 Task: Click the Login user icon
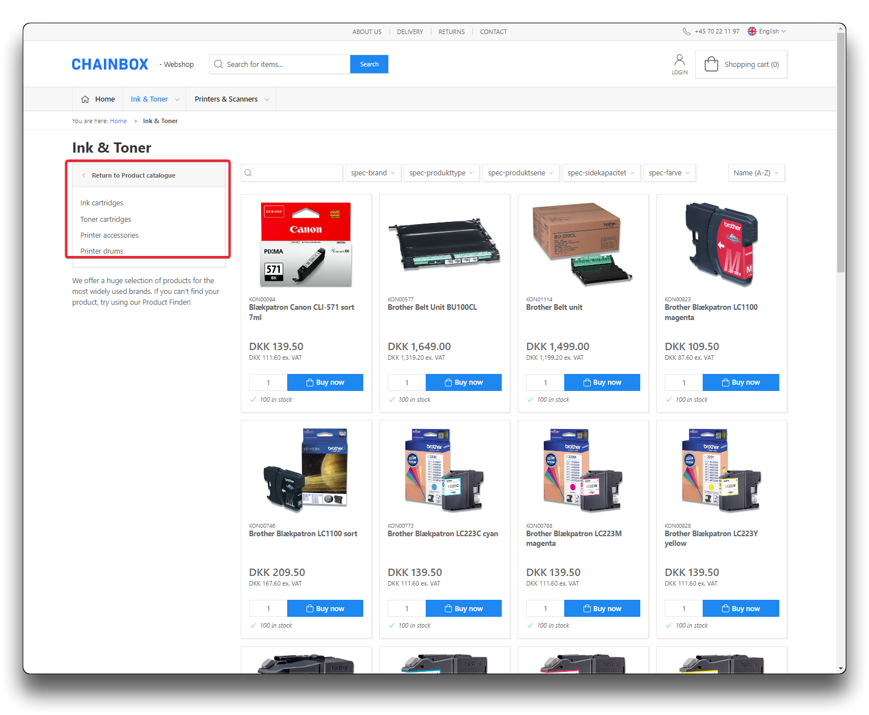click(679, 60)
